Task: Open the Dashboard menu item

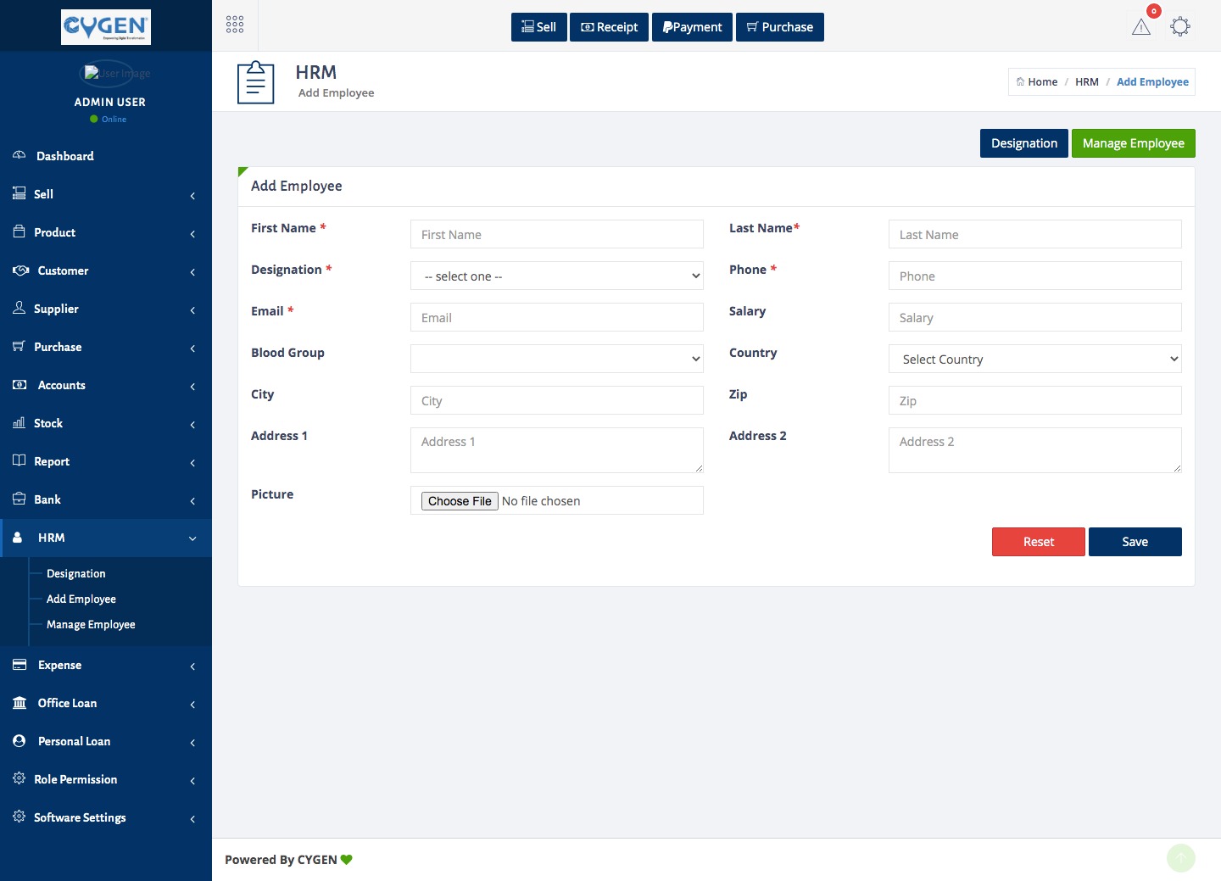Action: pos(106,156)
